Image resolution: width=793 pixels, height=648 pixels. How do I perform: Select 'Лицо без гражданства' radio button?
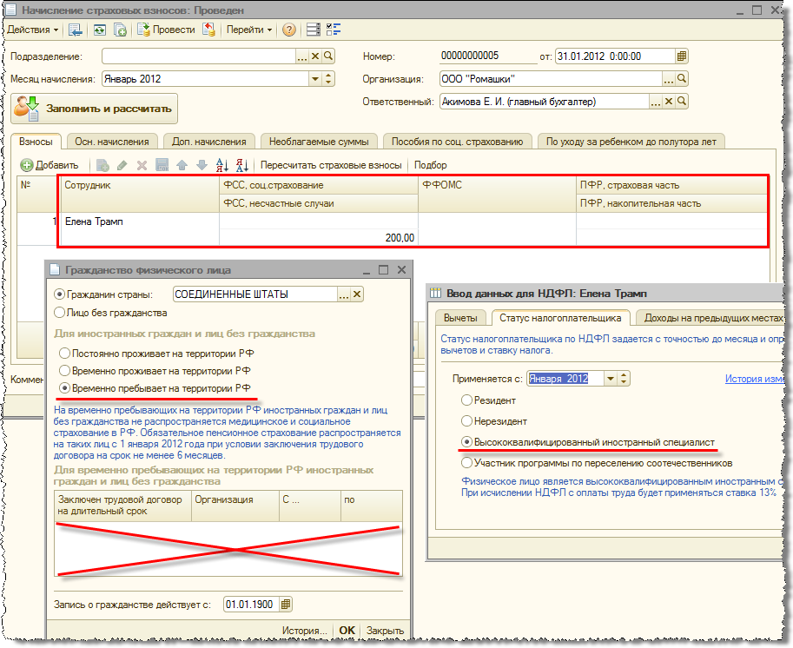click(59, 312)
